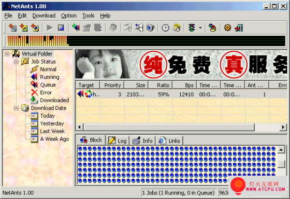
Task: Click the grayed folder toolbar icon
Action: click(87, 28)
